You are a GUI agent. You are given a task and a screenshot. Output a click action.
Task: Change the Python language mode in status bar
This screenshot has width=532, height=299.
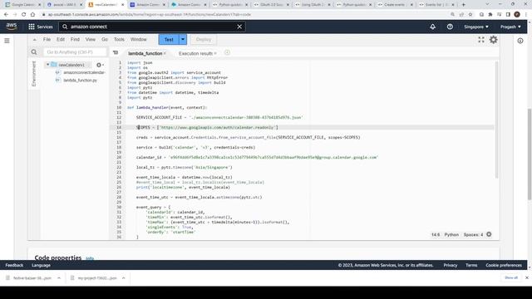tap(451, 234)
